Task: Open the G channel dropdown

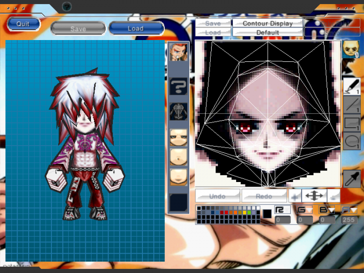Action: tap(305, 210)
